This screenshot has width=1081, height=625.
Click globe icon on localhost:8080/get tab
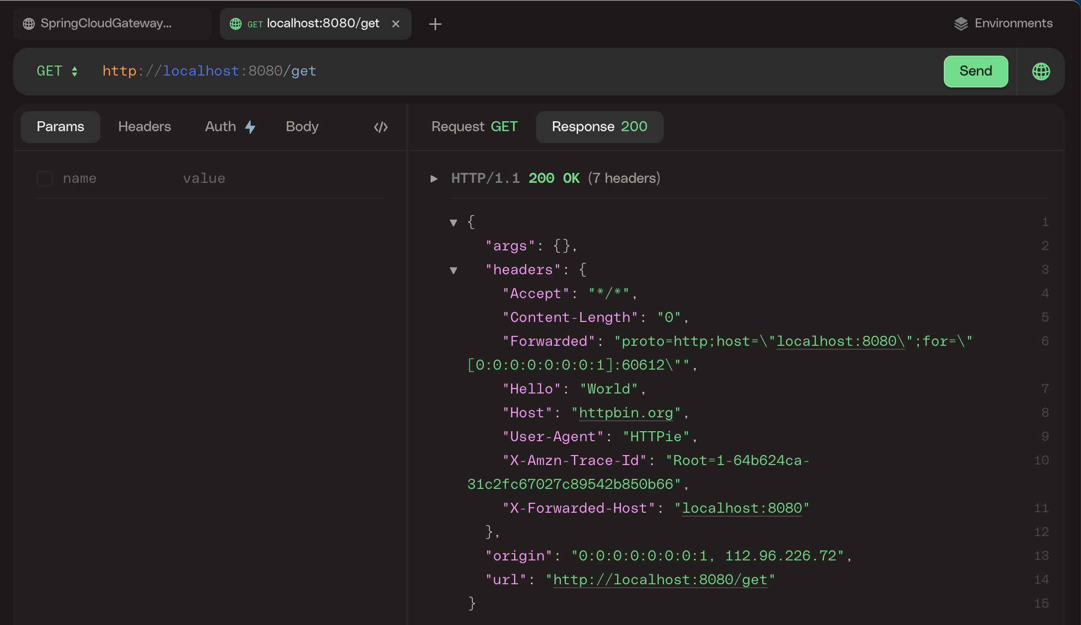pos(236,24)
